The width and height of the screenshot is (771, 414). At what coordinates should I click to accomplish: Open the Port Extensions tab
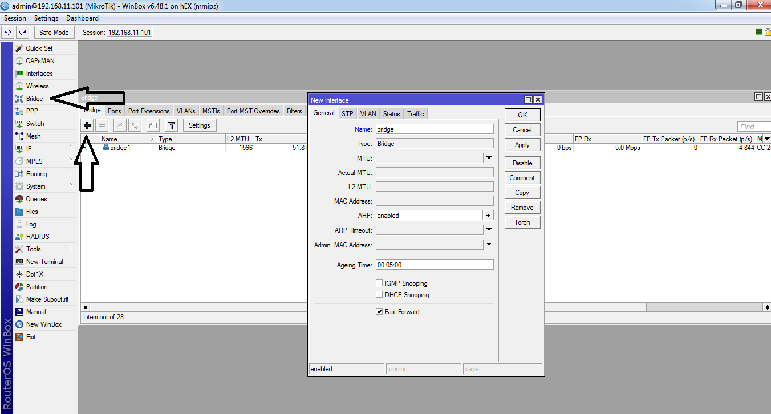(x=149, y=111)
